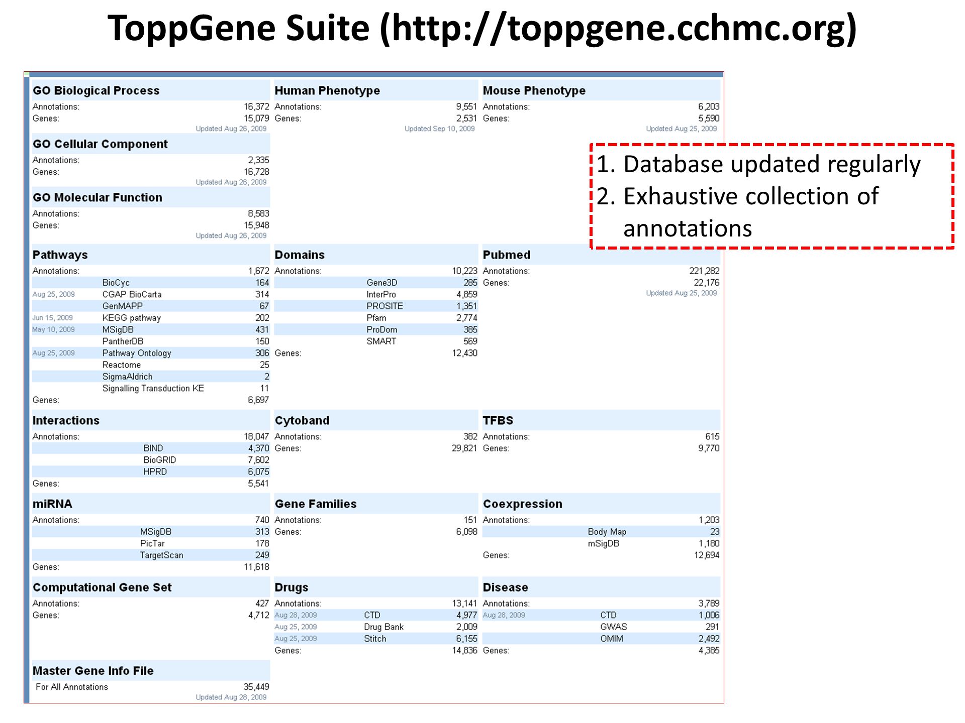Select CTD under Disease
965x723 pixels.
601,615
